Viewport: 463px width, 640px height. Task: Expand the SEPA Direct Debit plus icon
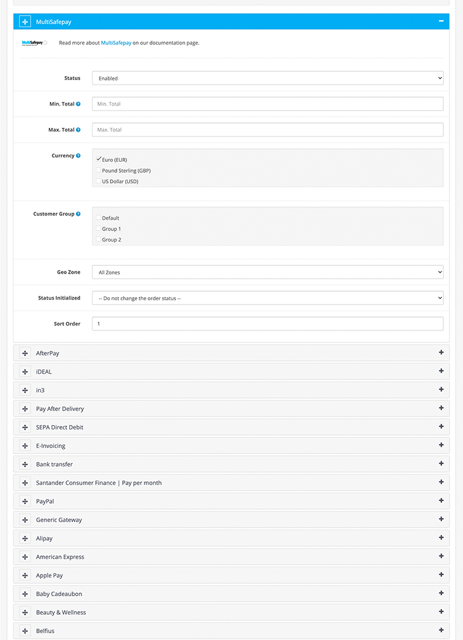click(441, 426)
